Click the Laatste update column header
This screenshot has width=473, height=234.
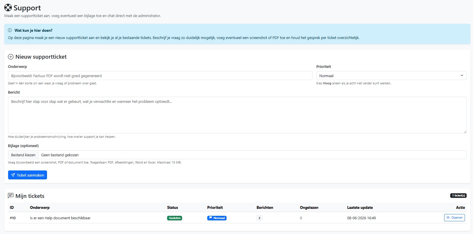tap(360, 207)
